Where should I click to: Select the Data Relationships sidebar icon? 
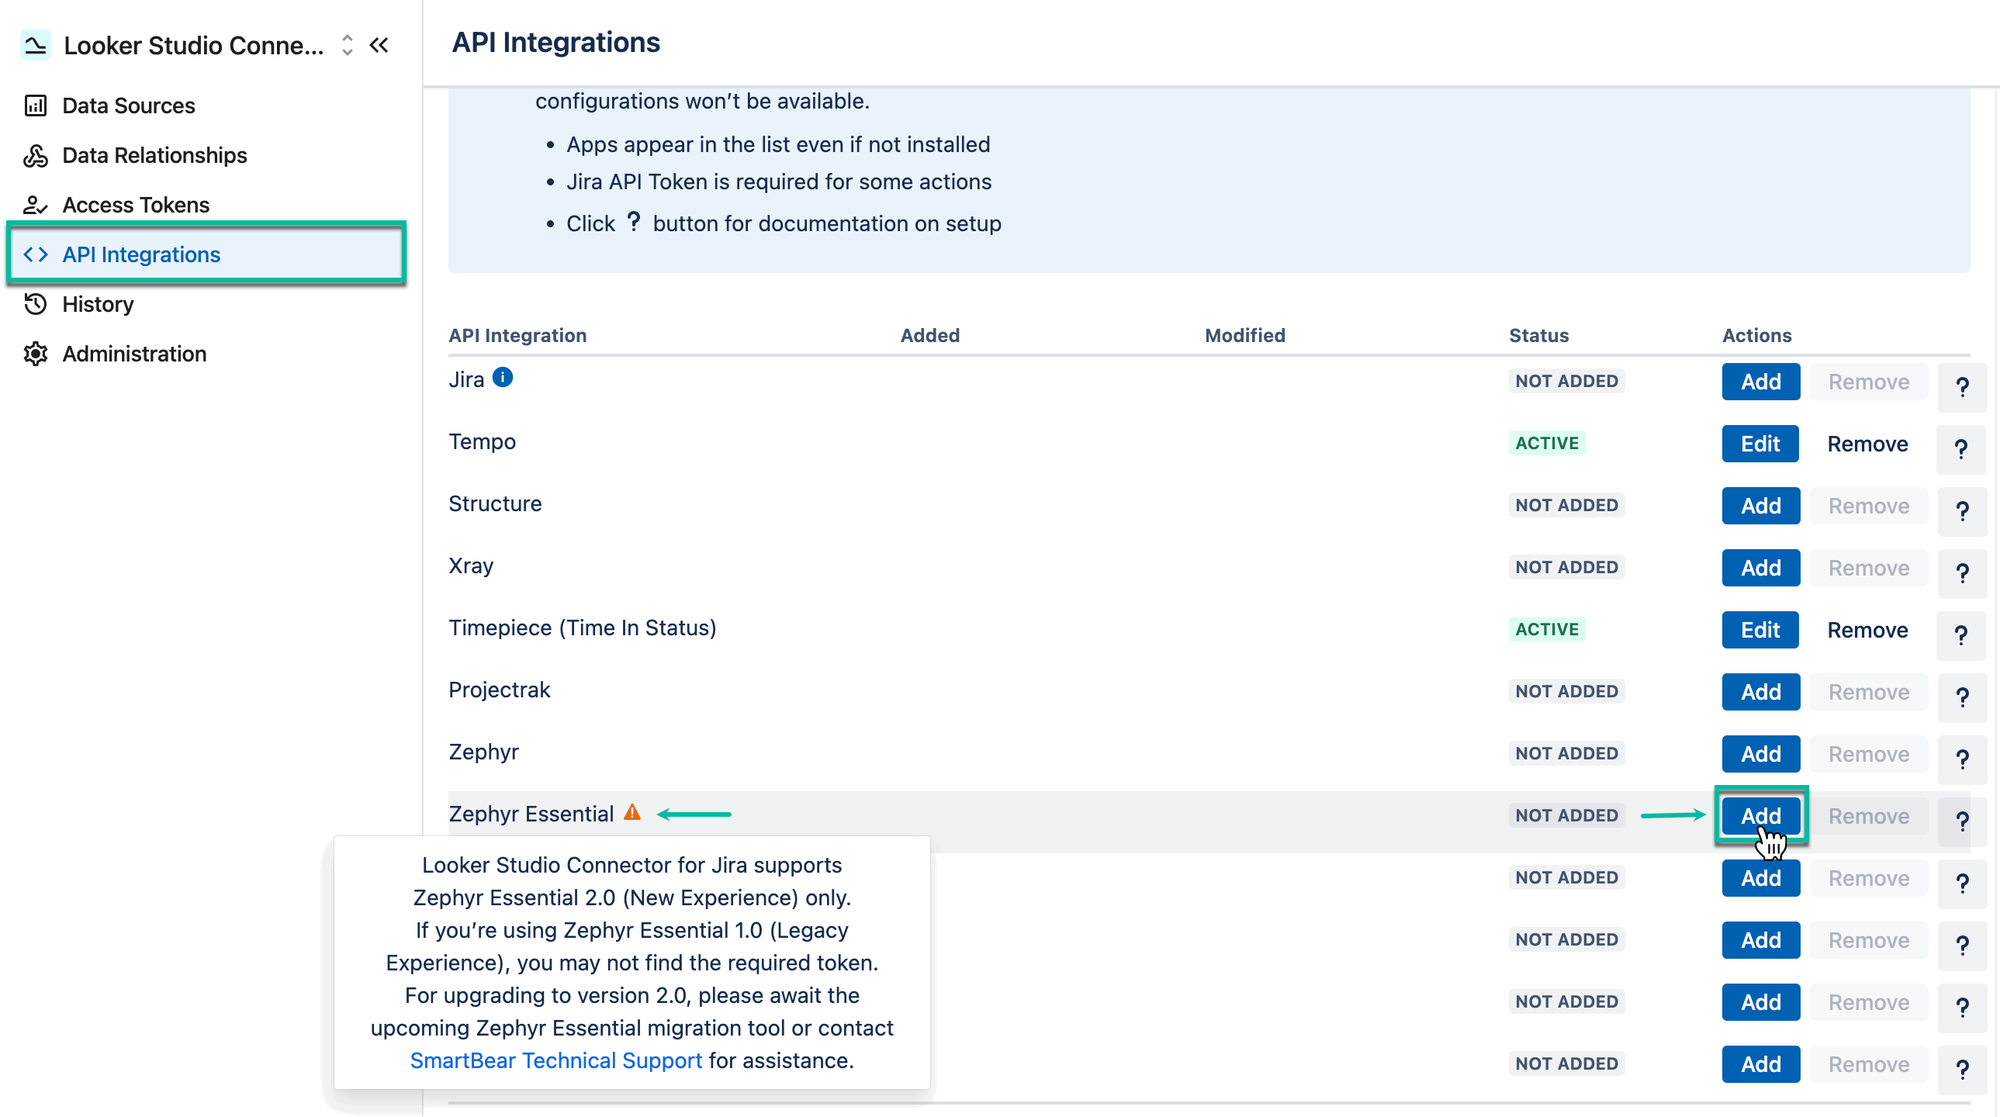(x=34, y=155)
